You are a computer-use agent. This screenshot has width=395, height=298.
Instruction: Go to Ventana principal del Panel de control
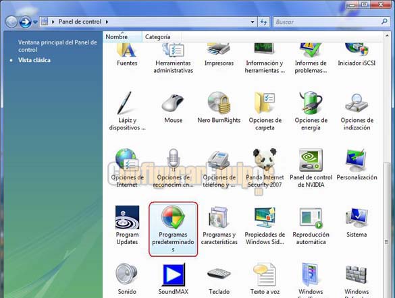57,46
